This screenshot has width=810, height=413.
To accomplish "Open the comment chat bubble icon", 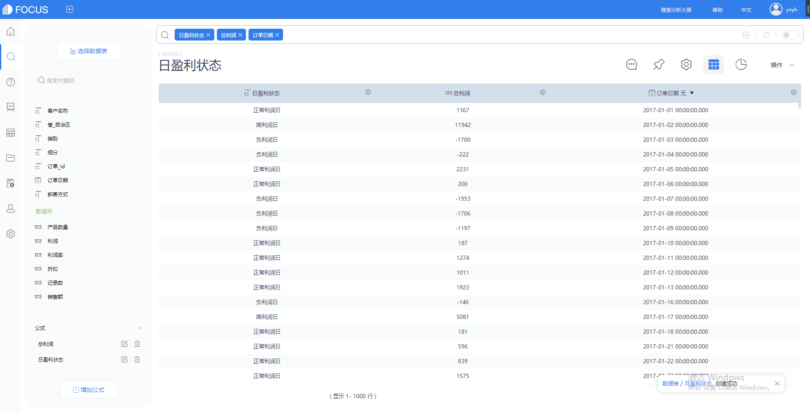I will (x=632, y=65).
